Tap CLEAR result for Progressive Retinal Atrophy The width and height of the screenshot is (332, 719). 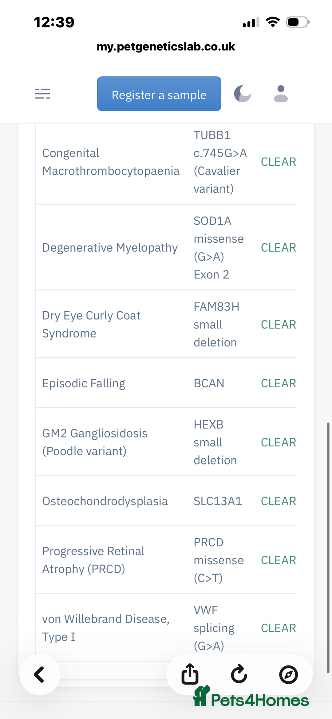tap(278, 560)
